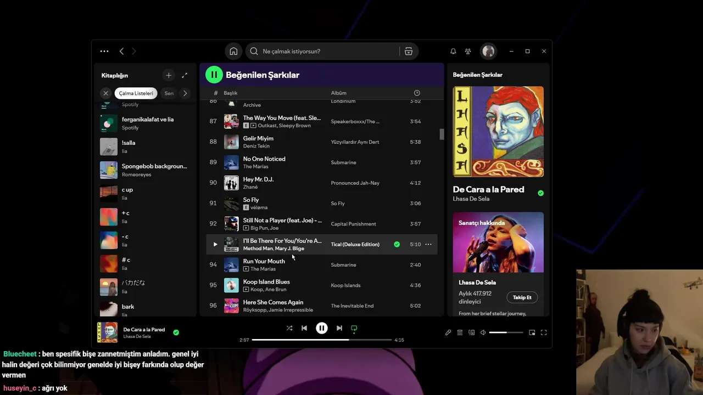Open more options for the Method Man track
The height and width of the screenshot is (395, 703).
coord(428,244)
